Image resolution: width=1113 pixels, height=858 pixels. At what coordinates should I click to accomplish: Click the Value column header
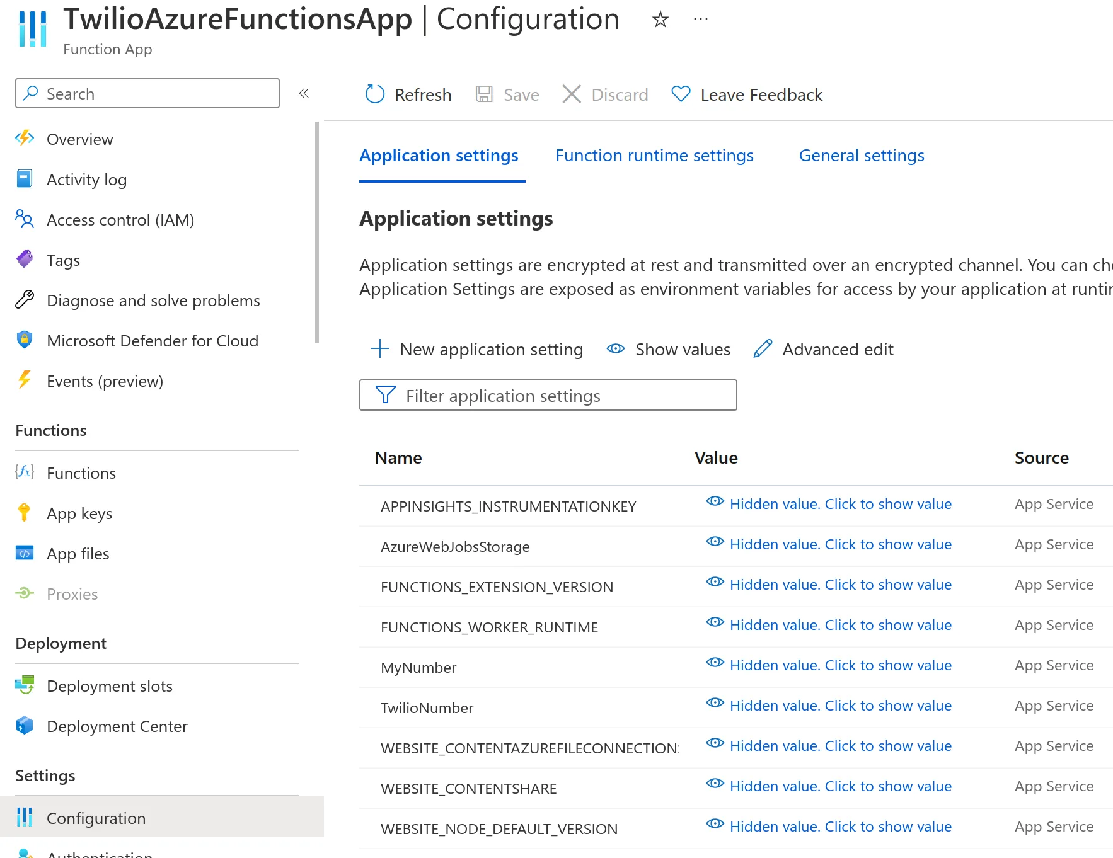pyautogui.click(x=716, y=458)
